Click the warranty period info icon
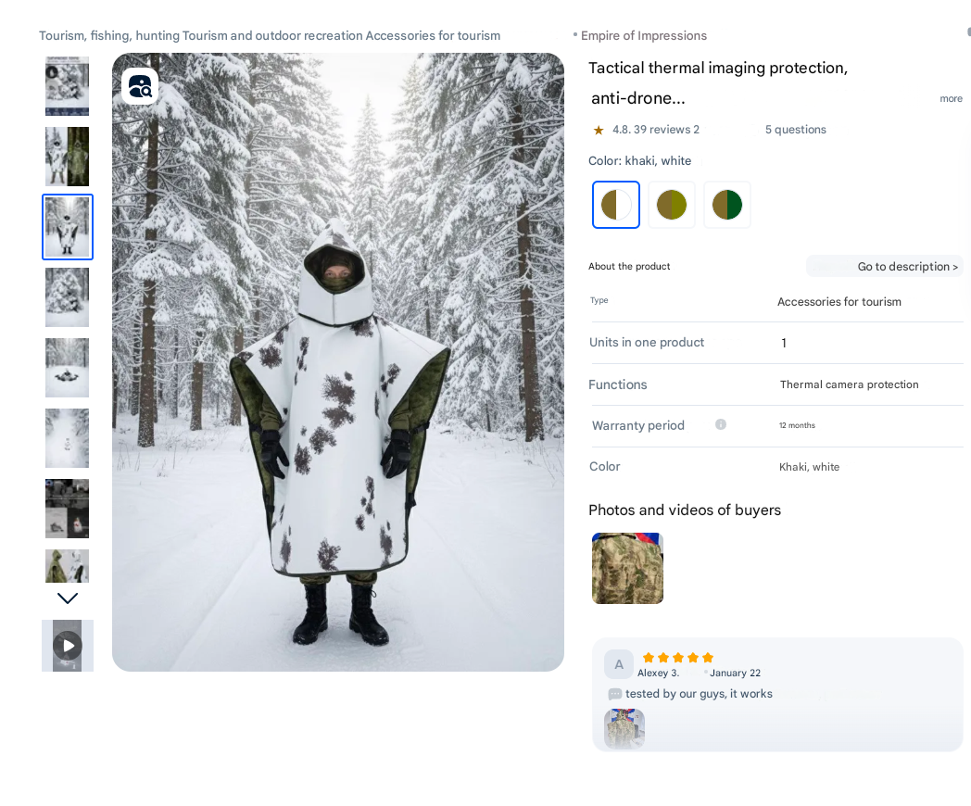The image size is (971, 806). [721, 424]
